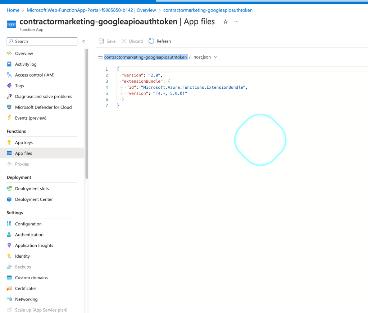Select Tags in the sidebar
The image size is (368, 313).
click(x=19, y=86)
